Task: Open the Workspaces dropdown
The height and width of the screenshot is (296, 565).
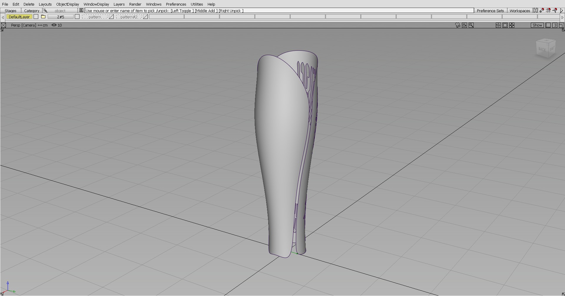Action: click(520, 11)
